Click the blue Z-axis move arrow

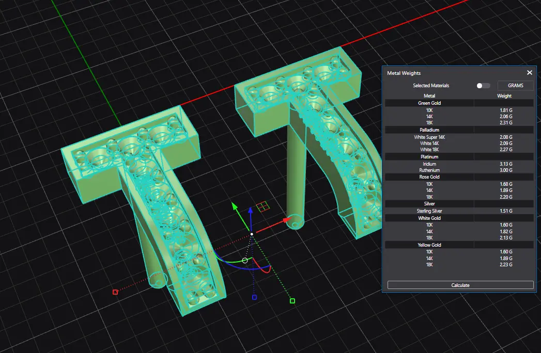pyautogui.click(x=251, y=210)
